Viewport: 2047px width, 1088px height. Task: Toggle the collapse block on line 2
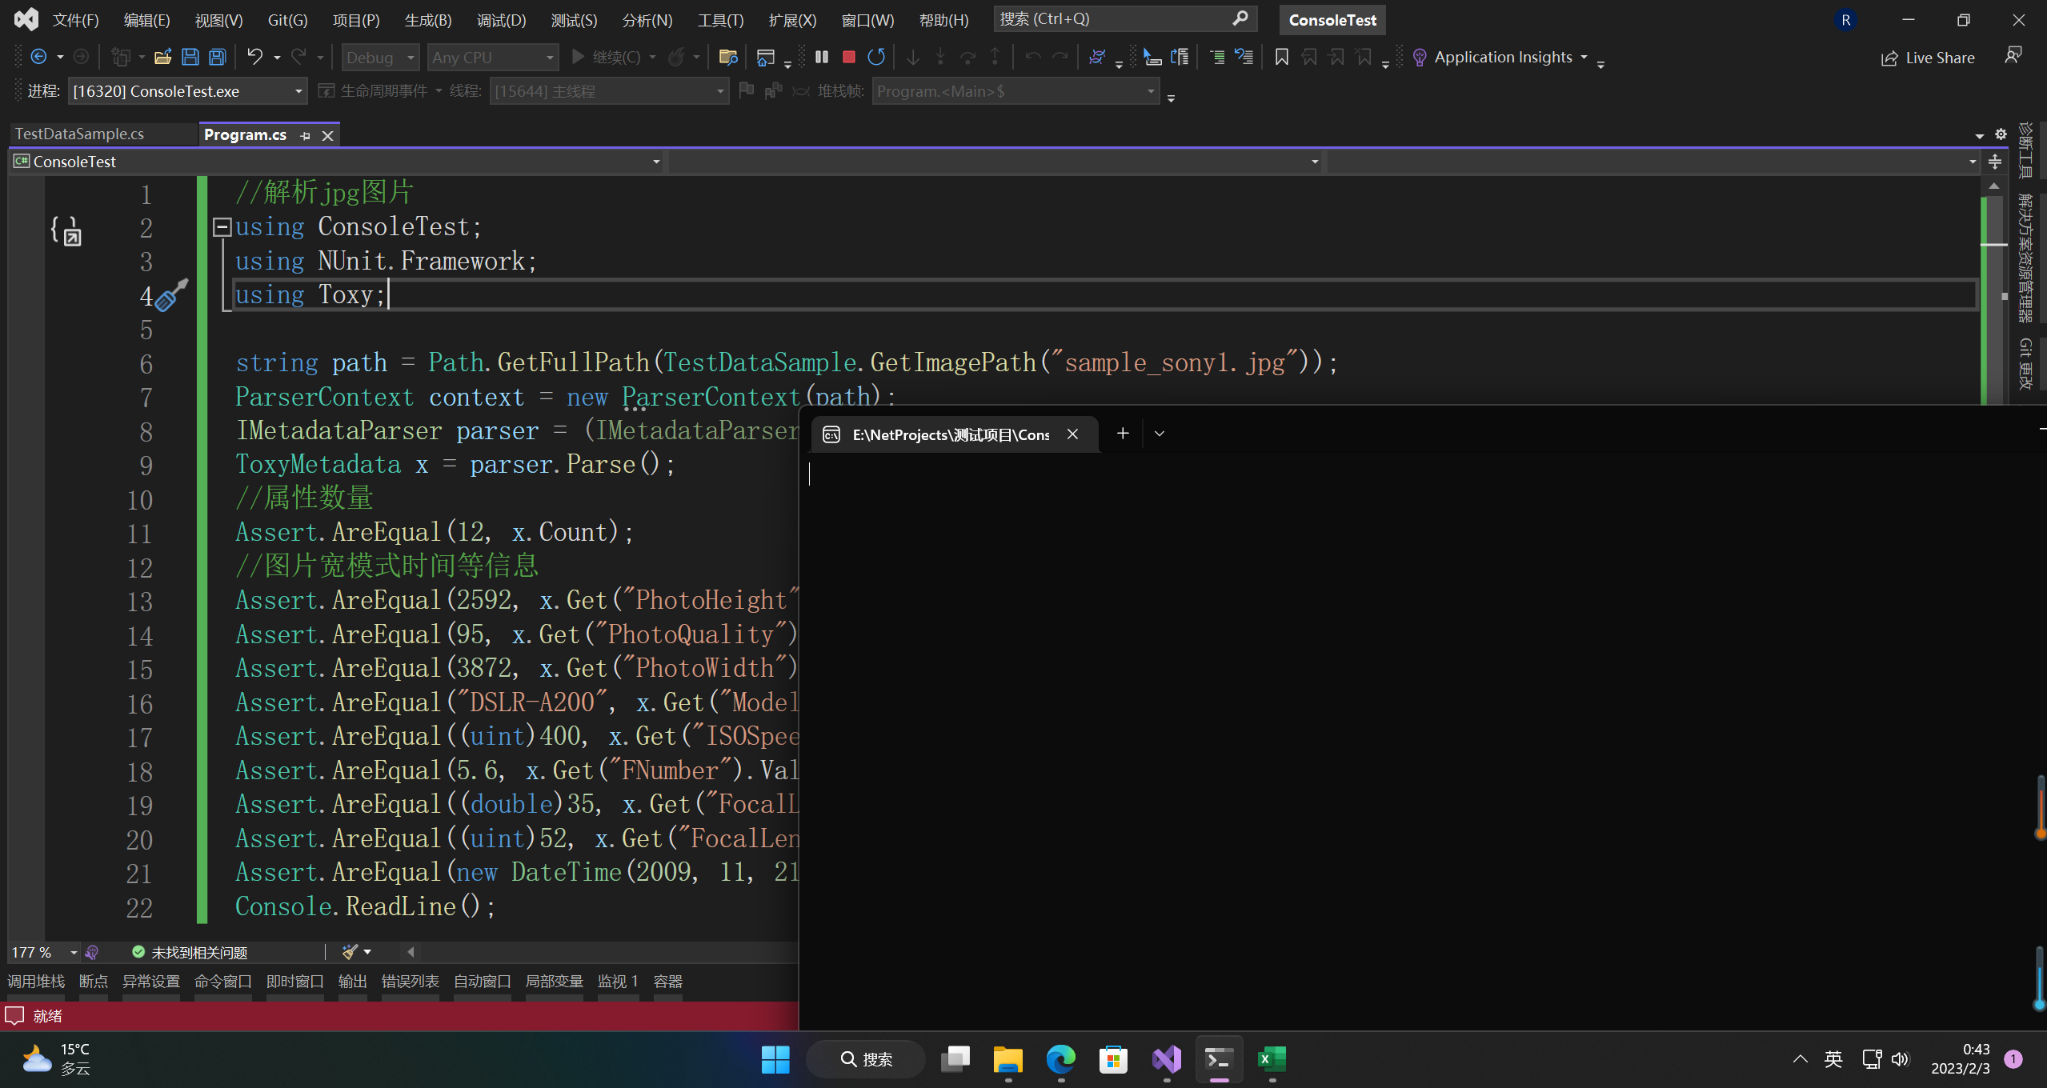(221, 226)
